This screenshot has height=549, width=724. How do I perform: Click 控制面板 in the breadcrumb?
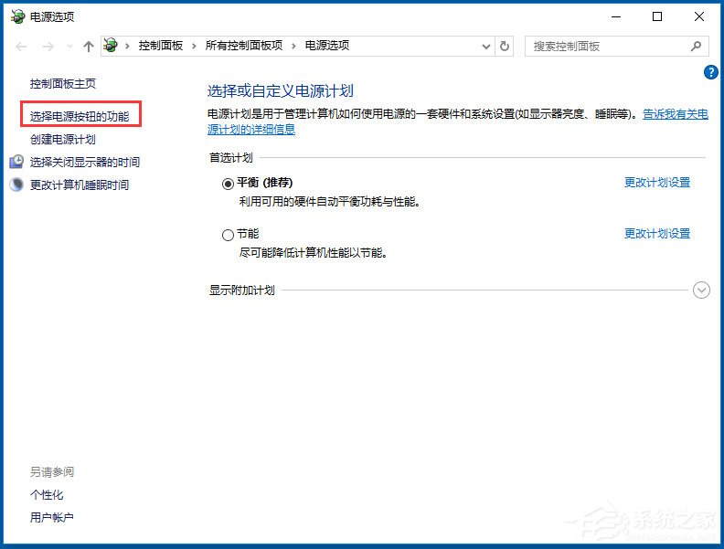pos(161,46)
